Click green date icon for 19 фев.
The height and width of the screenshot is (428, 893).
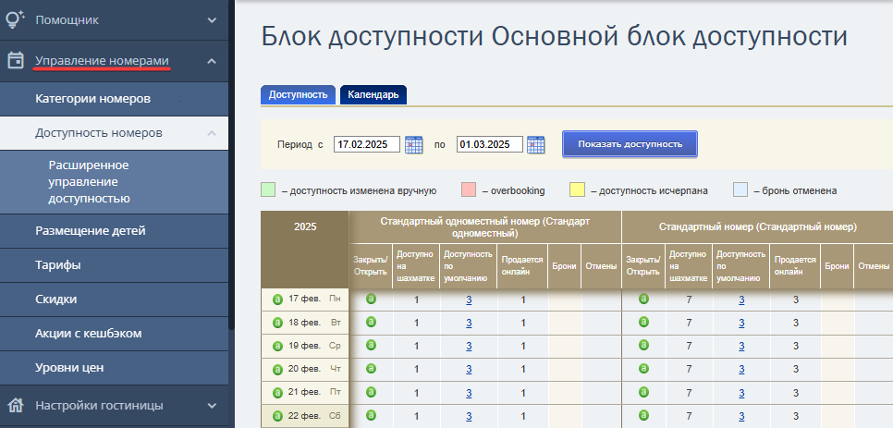pyautogui.click(x=278, y=346)
